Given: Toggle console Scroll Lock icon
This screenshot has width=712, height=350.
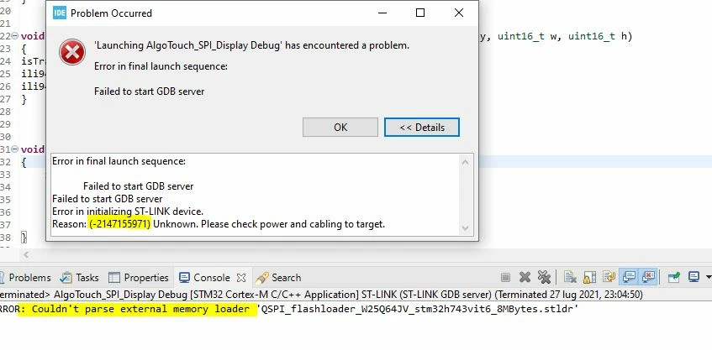Looking at the screenshot, I should point(589,277).
